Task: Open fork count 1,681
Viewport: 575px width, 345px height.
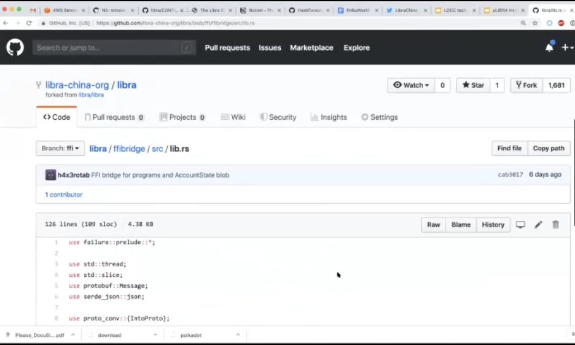Action: [x=557, y=85]
